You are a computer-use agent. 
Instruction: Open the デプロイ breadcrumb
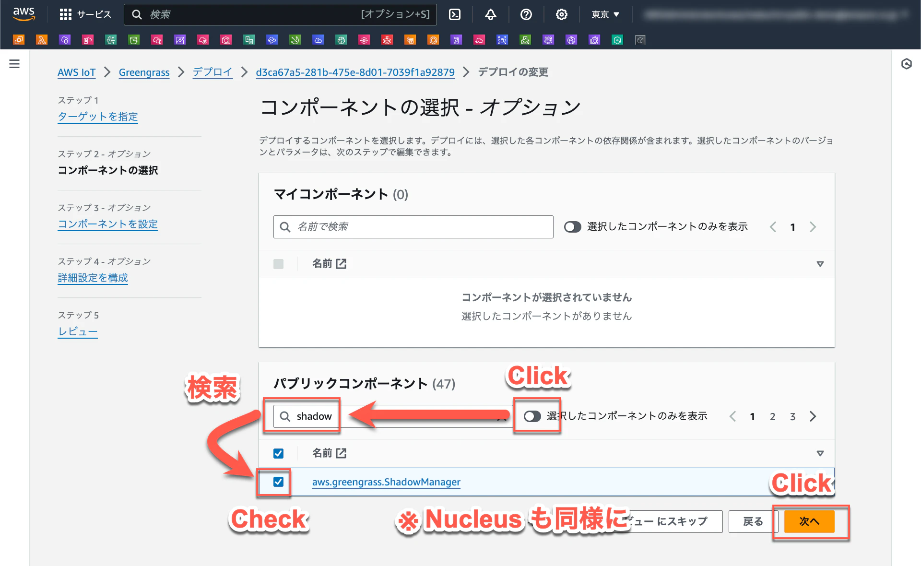coord(213,72)
